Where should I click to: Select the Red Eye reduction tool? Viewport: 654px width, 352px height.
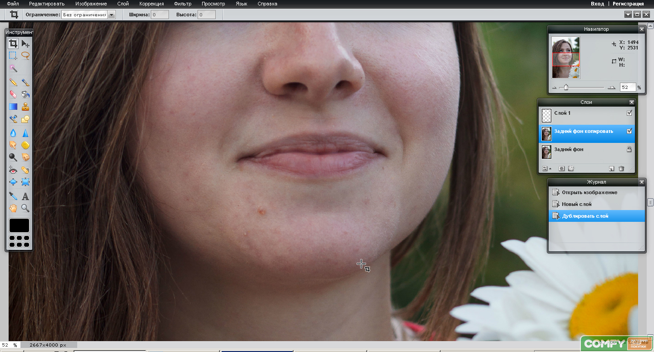(x=13, y=170)
